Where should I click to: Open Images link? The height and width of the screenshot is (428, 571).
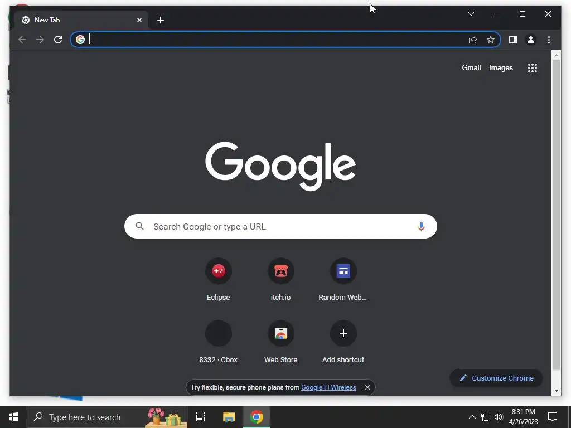click(x=501, y=67)
